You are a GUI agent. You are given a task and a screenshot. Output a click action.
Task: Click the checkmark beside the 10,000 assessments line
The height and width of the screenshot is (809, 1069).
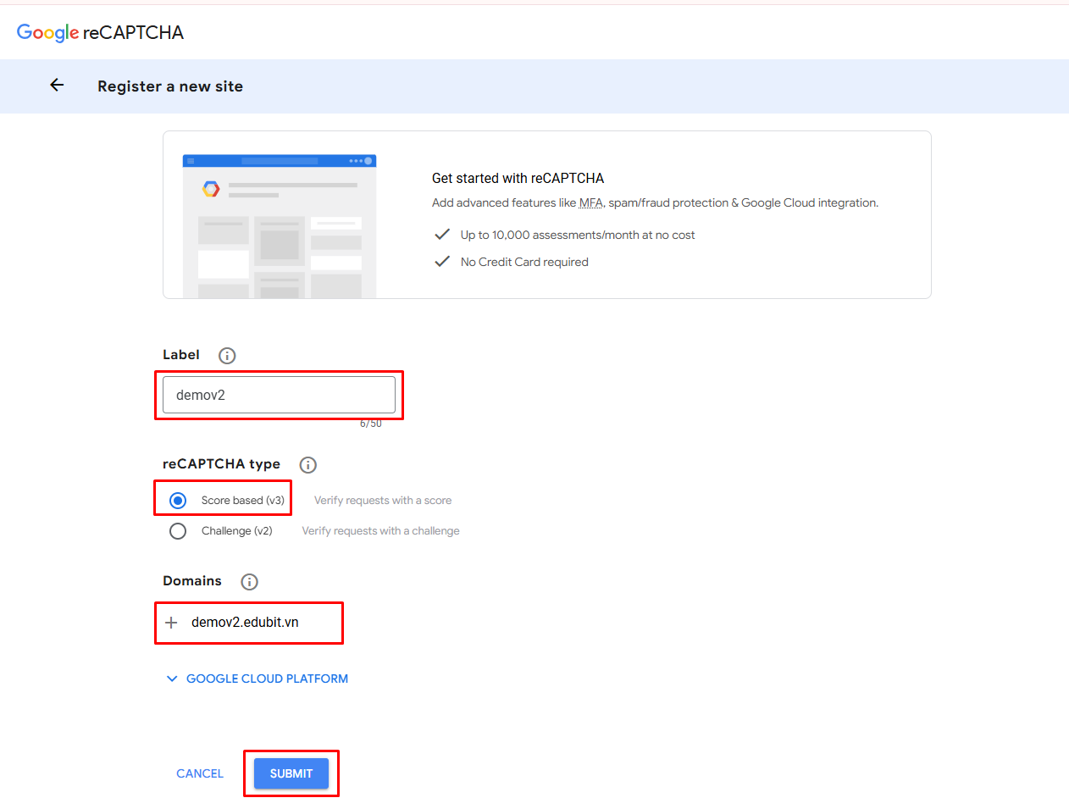(x=441, y=235)
